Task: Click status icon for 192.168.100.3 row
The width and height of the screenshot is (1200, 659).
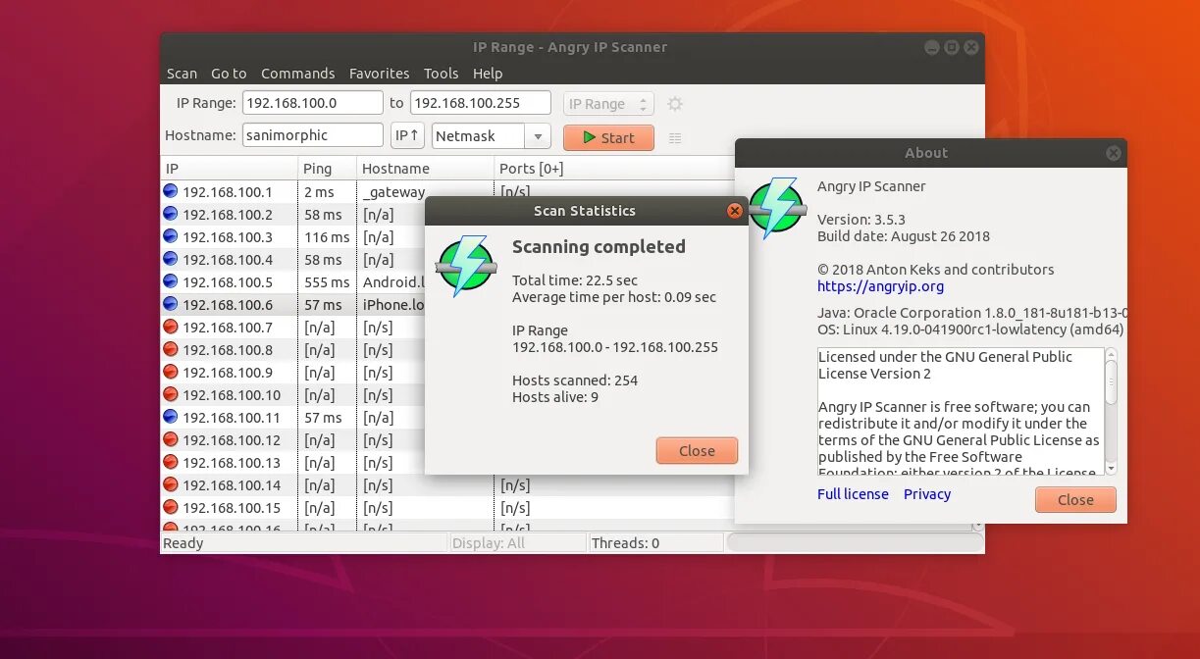Action: (171, 236)
